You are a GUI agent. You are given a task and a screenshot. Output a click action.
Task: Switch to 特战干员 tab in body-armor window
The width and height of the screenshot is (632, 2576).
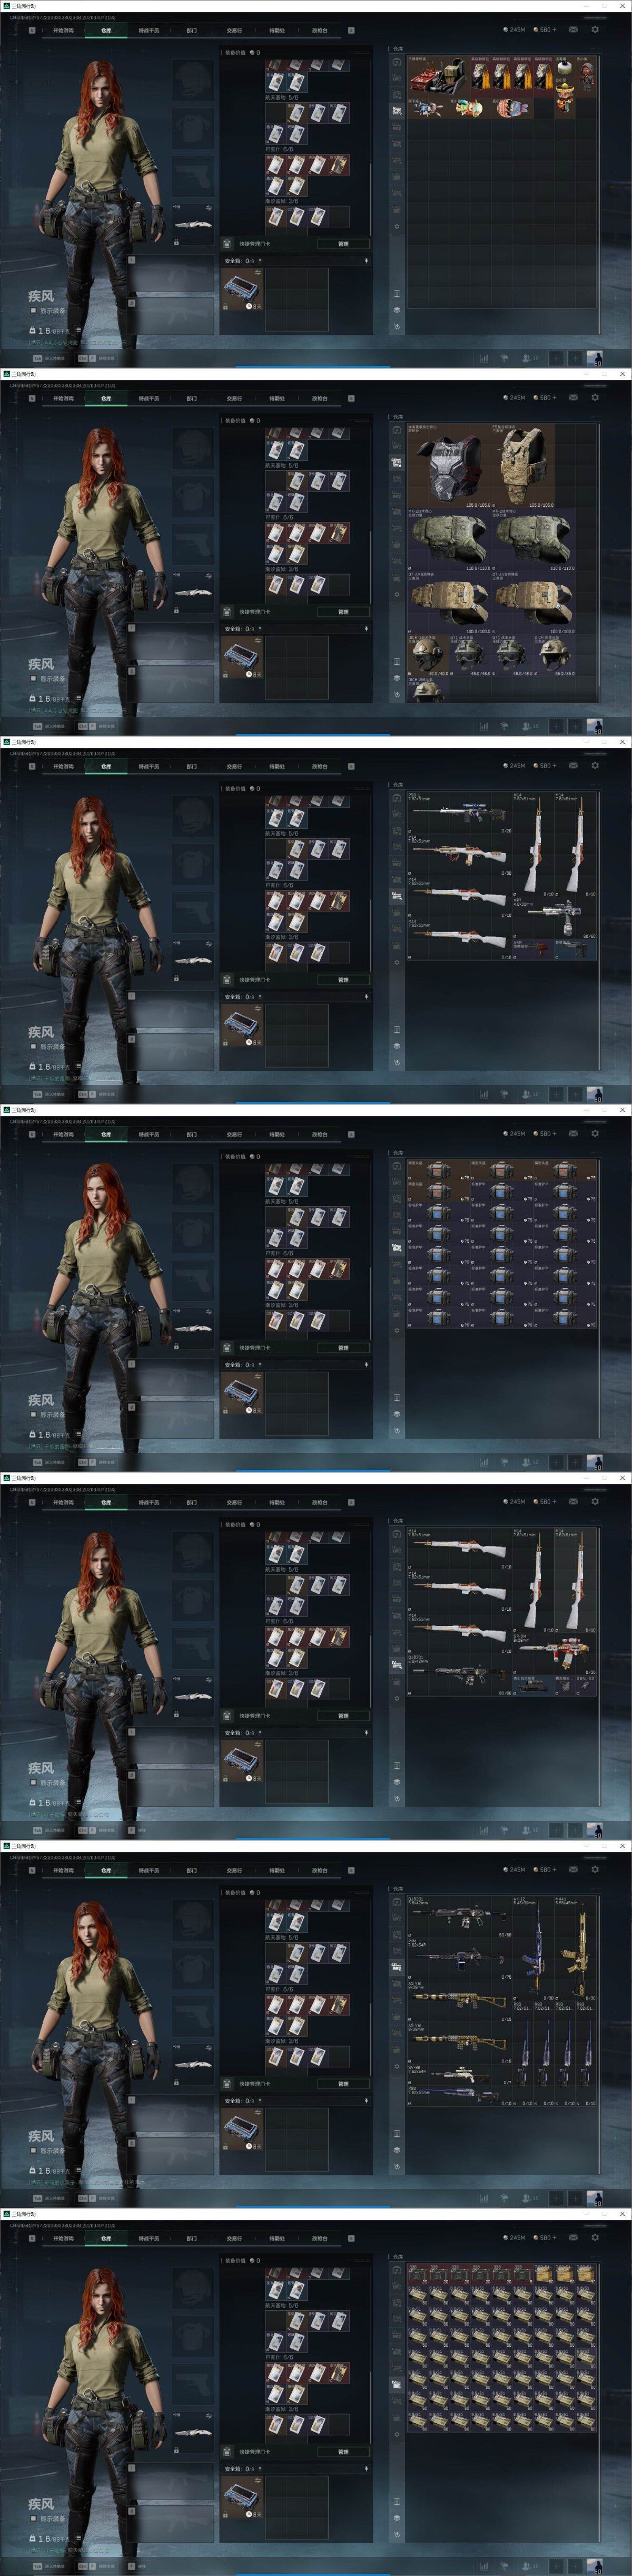point(149,398)
